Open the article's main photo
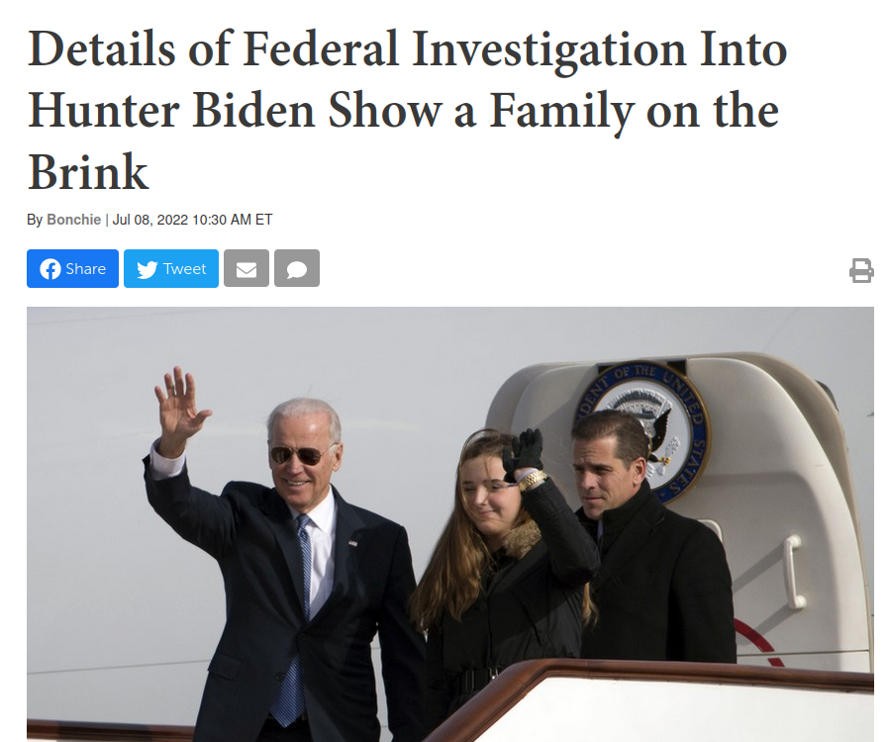Screen dimensions: 887x742 tap(450, 524)
